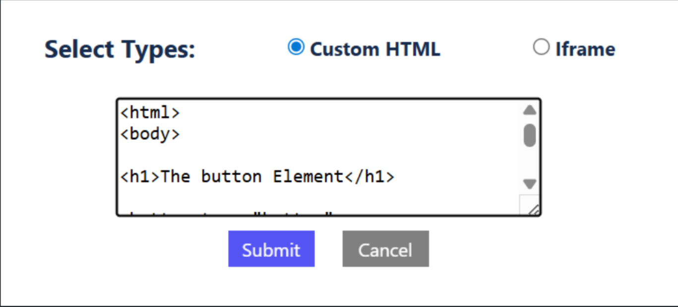The height and width of the screenshot is (307, 678).
Task: Click the Cancel button
Action: click(x=385, y=249)
